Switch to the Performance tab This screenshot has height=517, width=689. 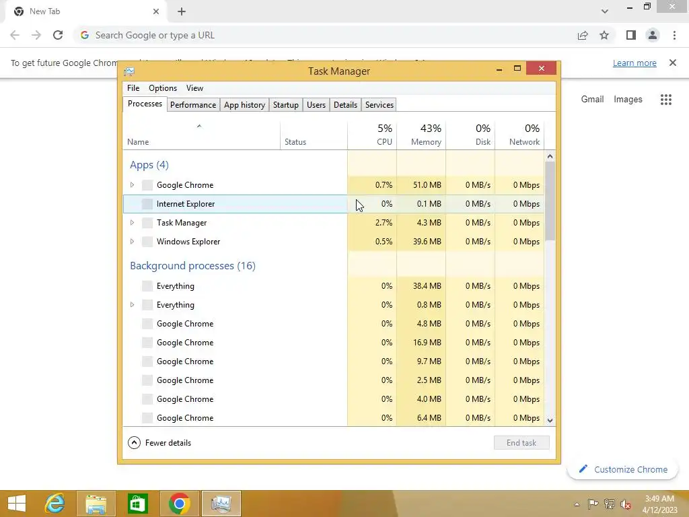tap(193, 104)
